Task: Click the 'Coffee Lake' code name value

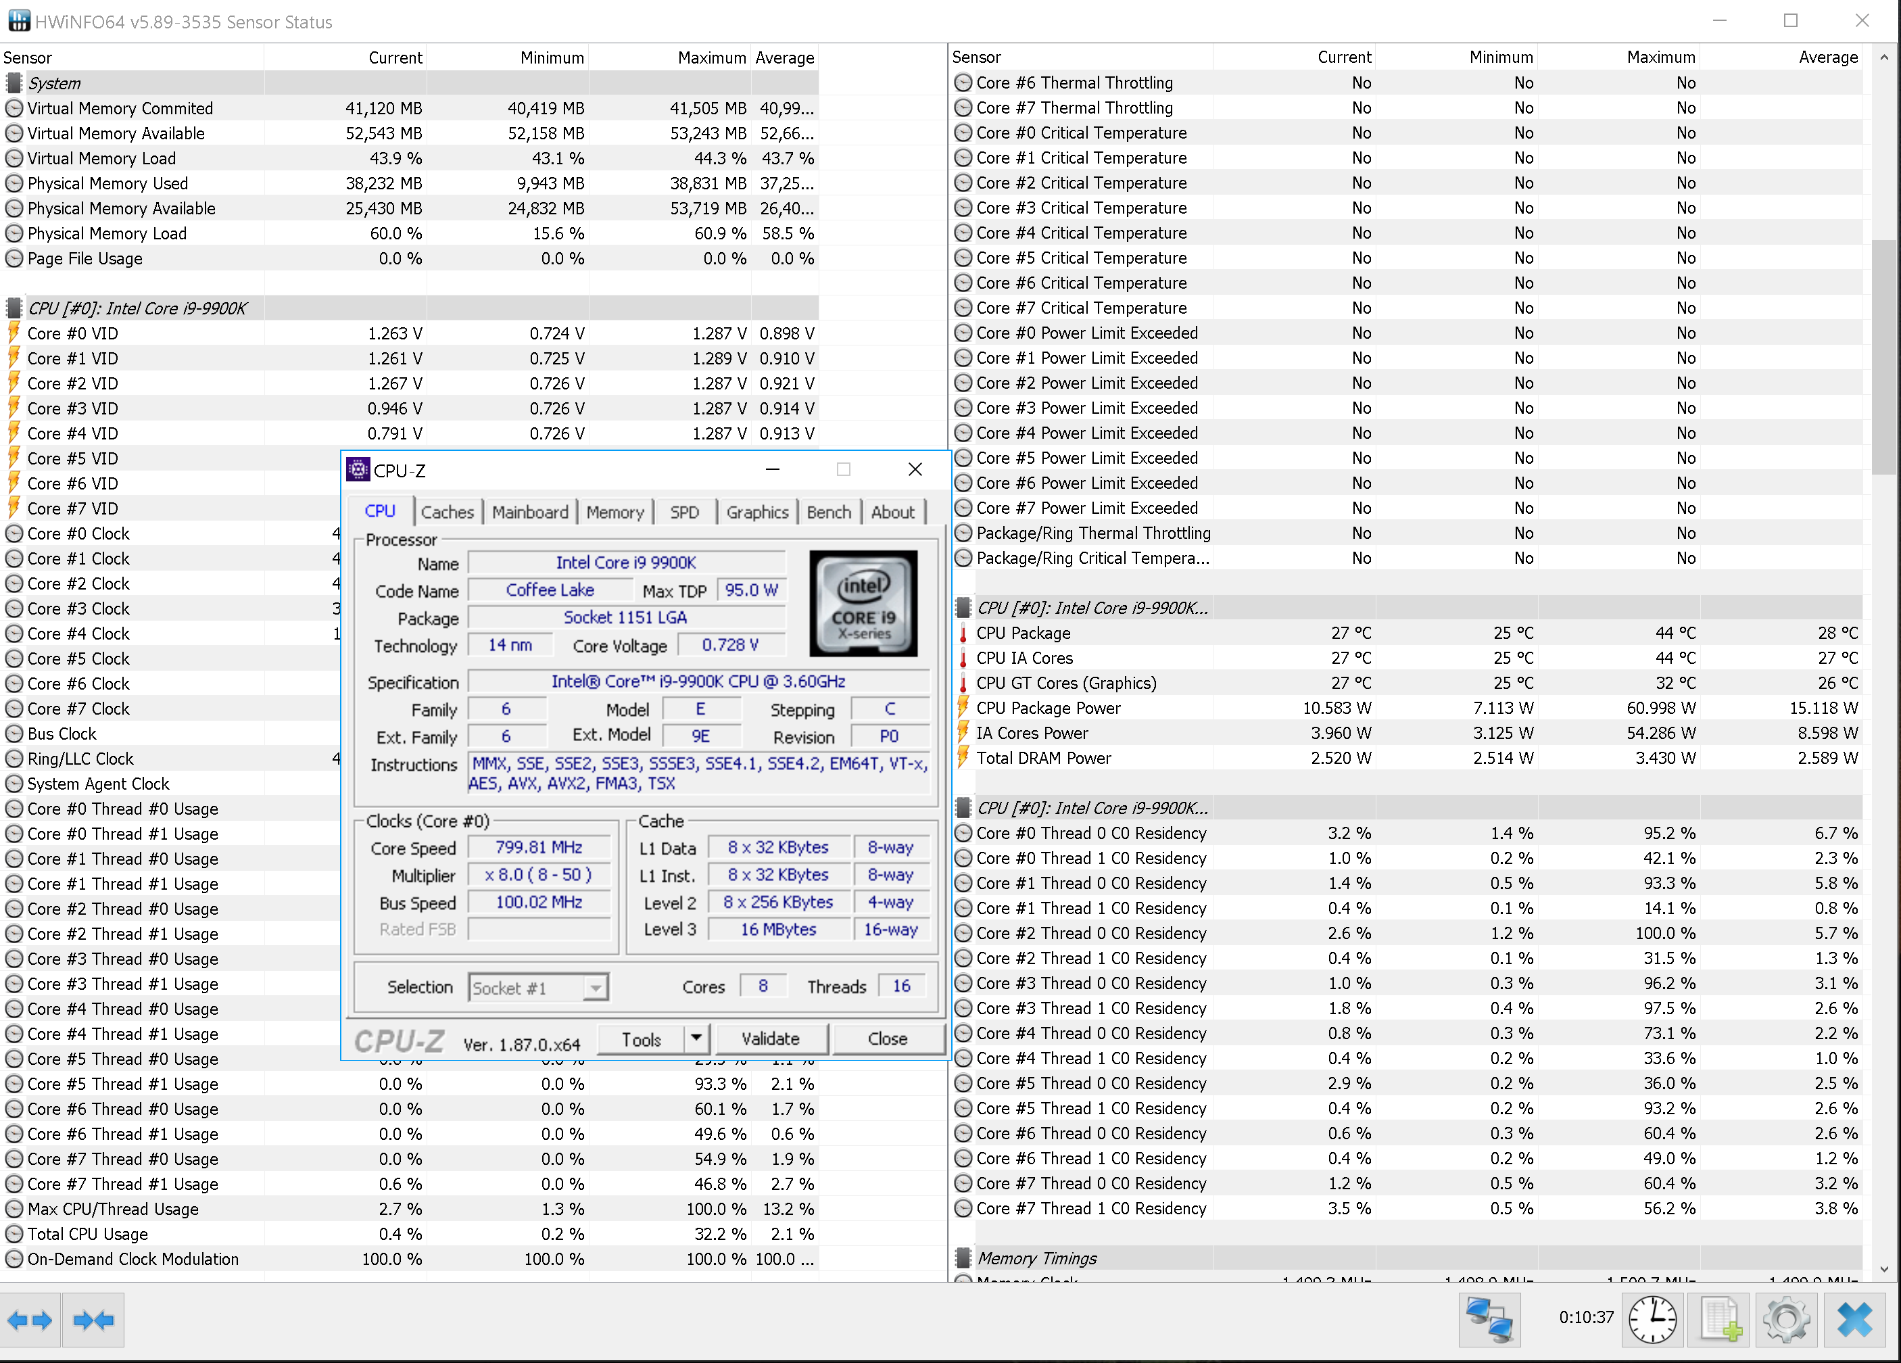Action: click(x=550, y=590)
